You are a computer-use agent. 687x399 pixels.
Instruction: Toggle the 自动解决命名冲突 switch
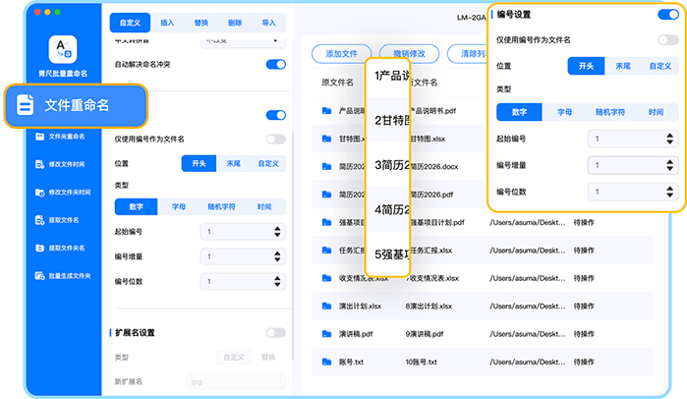(275, 65)
